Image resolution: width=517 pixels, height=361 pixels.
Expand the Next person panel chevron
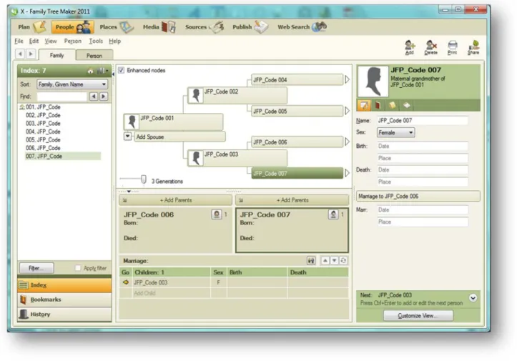(473, 298)
